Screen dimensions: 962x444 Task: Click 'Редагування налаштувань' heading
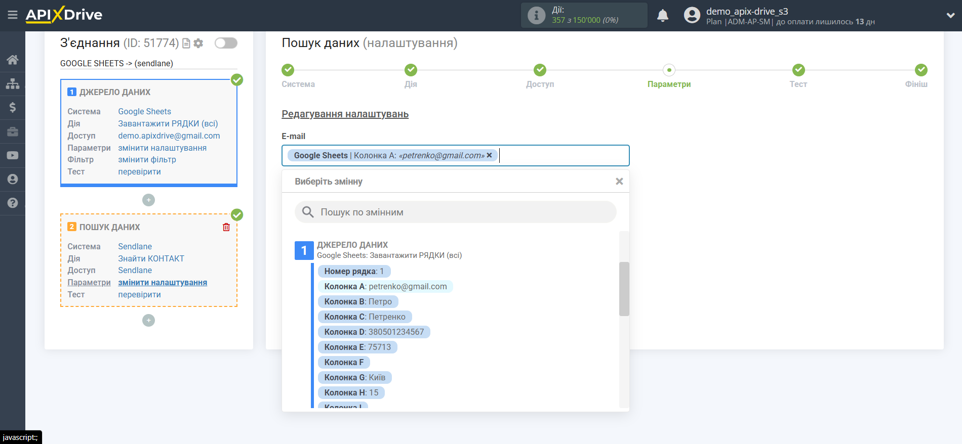click(x=345, y=114)
